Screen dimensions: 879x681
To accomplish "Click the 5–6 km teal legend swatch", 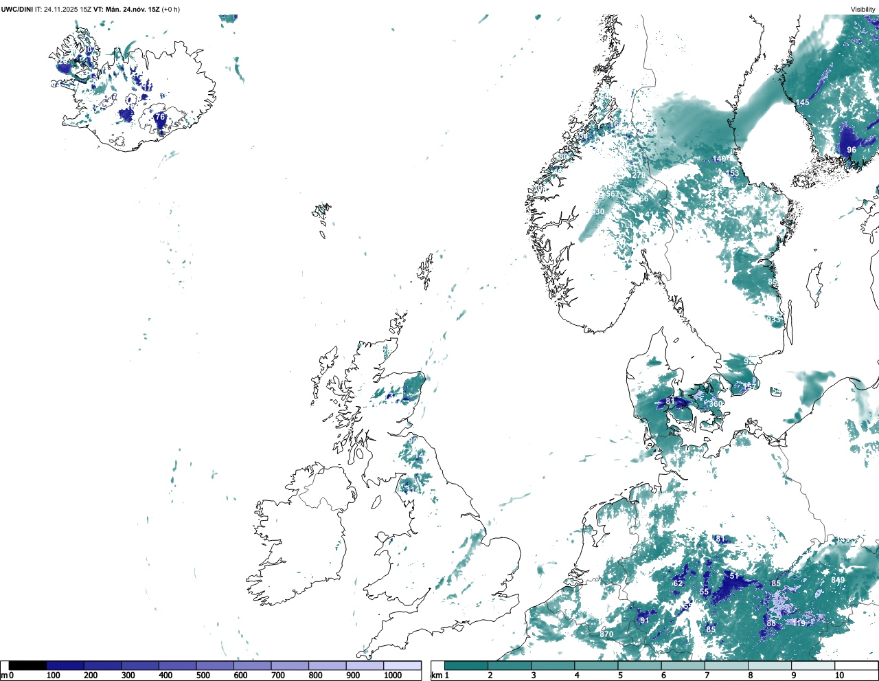I will click(x=639, y=665).
